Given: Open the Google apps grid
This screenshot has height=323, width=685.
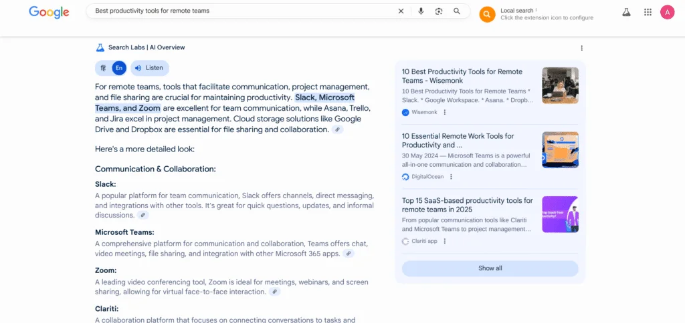Looking at the screenshot, I should coord(648,12).
